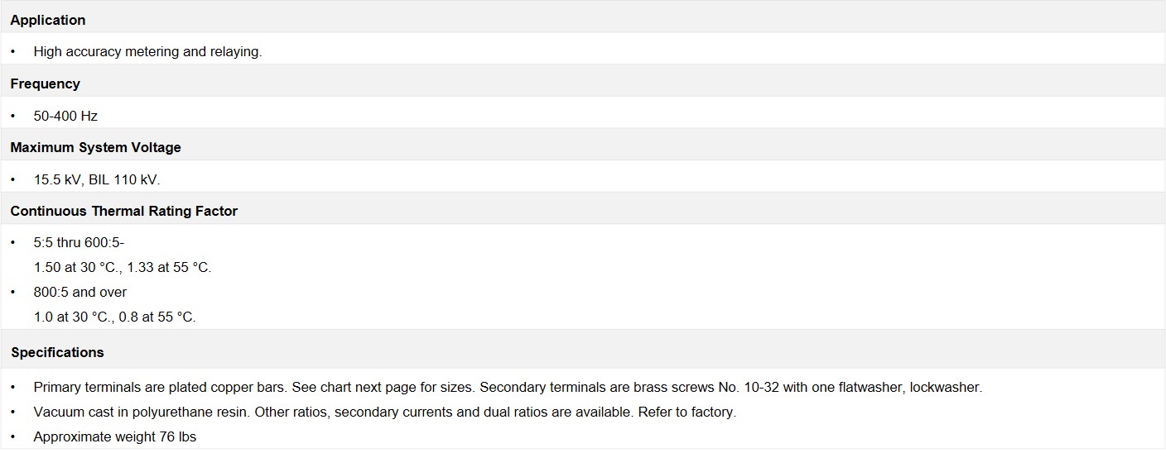Screen dimensions: 1166x453
Task: Select the Continuous Thermal Rating Factor heading
Action: [124, 211]
